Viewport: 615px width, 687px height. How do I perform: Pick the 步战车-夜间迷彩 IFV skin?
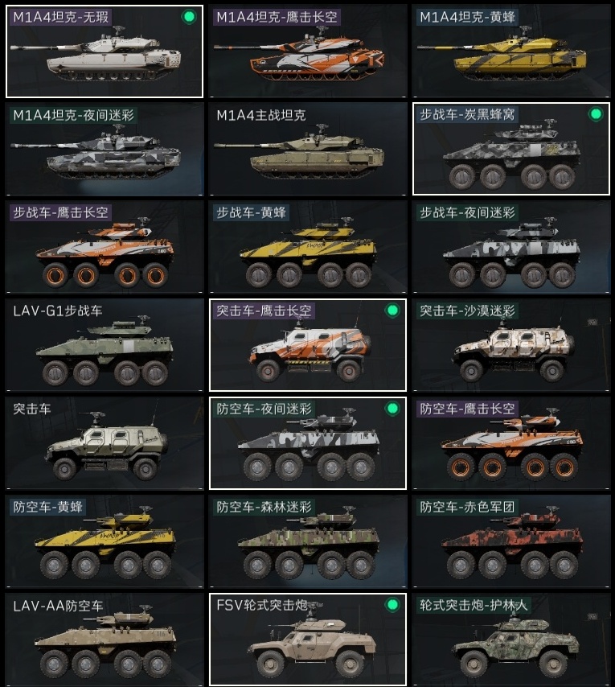[x=511, y=247]
